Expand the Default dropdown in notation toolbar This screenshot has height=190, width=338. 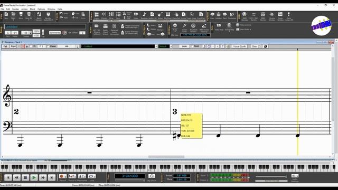[171, 46]
